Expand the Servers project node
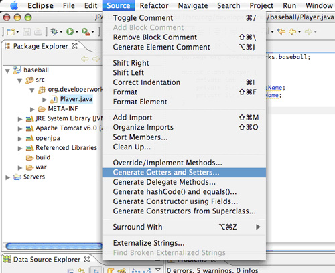This screenshot has width=335, height=273. 7,177
